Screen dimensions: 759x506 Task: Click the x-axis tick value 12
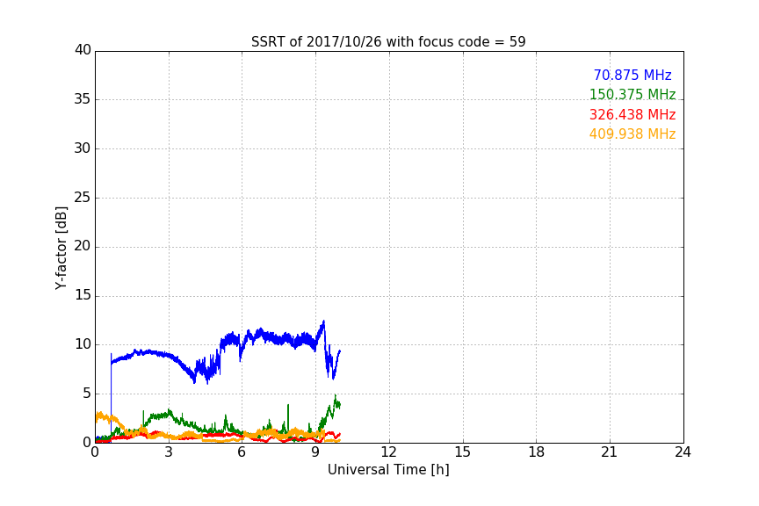point(388,452)
